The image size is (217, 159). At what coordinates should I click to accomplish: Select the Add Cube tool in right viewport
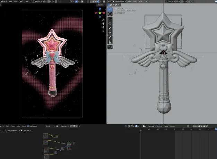110,47
